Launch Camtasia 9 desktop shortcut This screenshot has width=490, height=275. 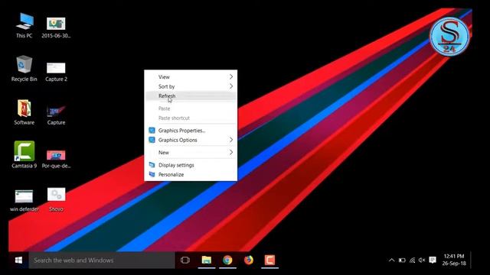point(24,154)
